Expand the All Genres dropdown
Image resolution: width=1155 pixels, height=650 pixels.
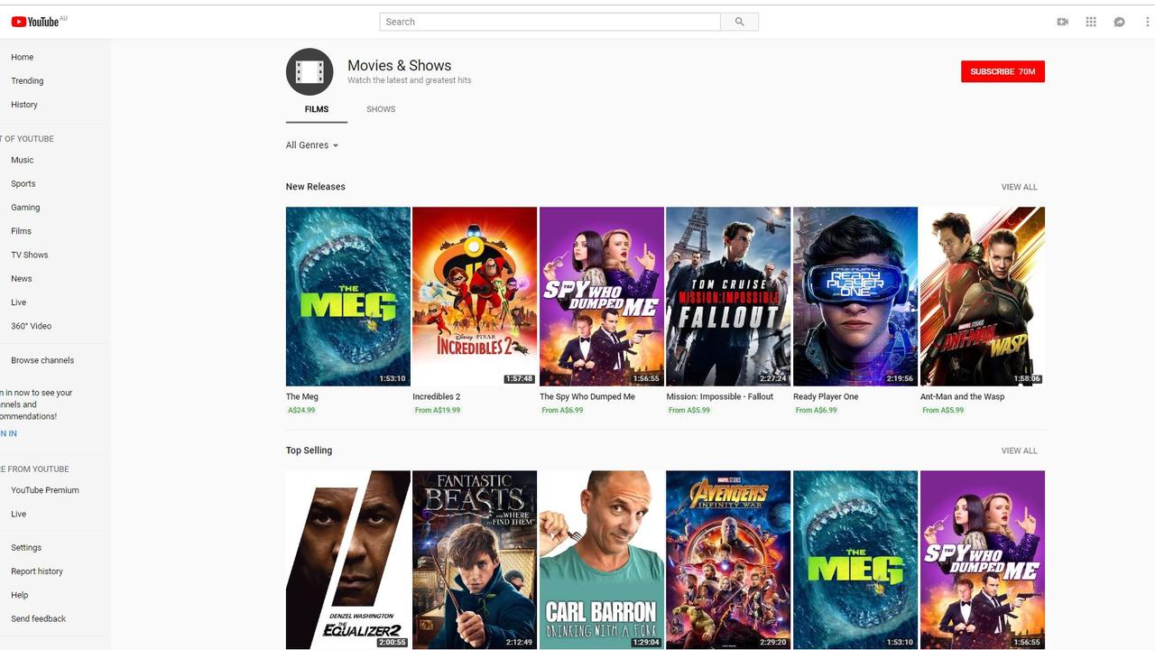(x=312, y=145)
